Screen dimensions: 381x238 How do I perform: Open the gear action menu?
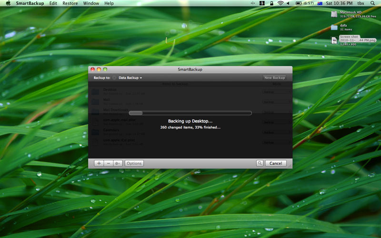point(118,163)
